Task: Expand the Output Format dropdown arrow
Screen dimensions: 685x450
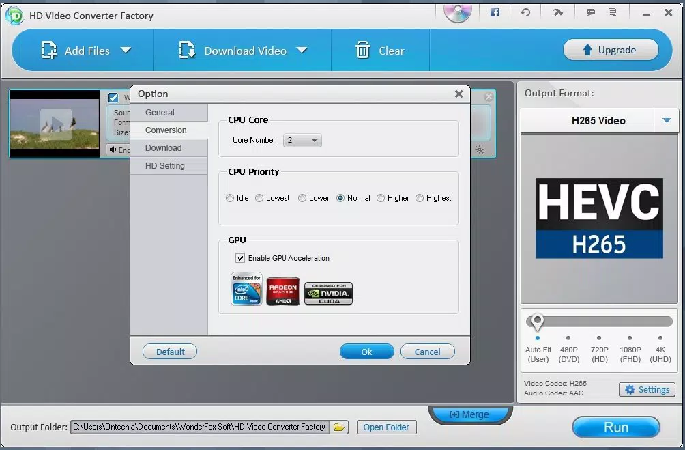Action: coord(667,120)
